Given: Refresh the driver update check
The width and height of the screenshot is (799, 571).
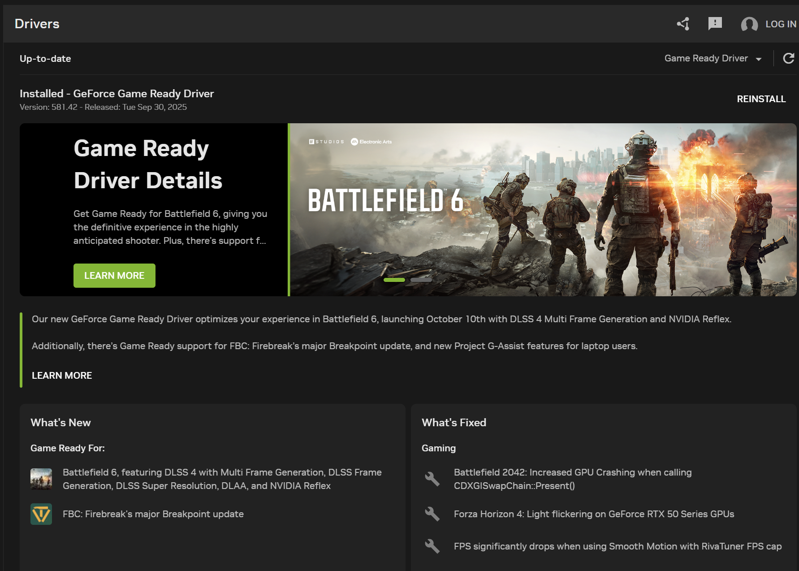Looking at the screenshot, I should point(789,58).
